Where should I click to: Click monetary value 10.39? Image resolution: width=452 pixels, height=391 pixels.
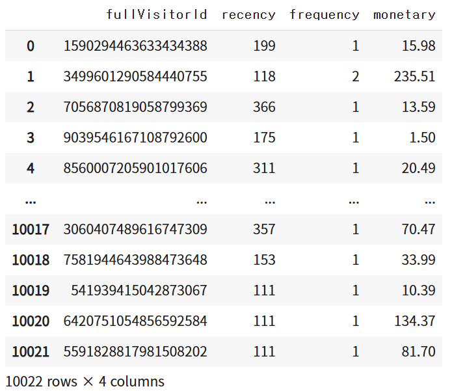419,290
